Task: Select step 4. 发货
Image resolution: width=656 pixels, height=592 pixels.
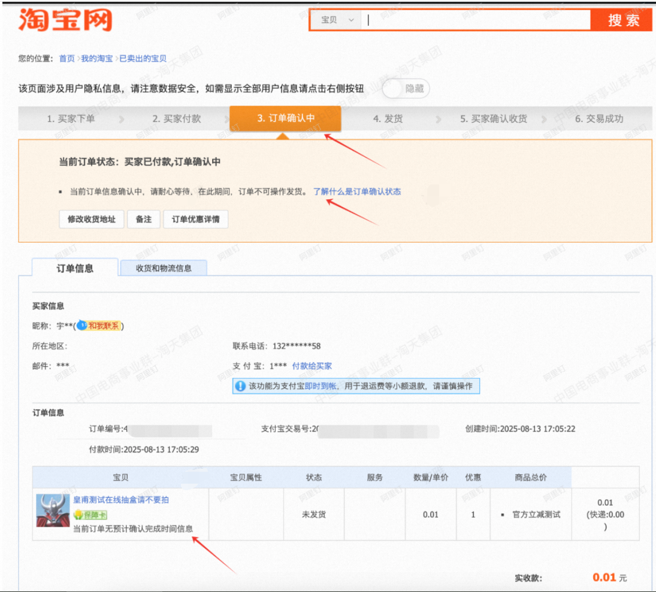Action: click(x=388, y=119)
